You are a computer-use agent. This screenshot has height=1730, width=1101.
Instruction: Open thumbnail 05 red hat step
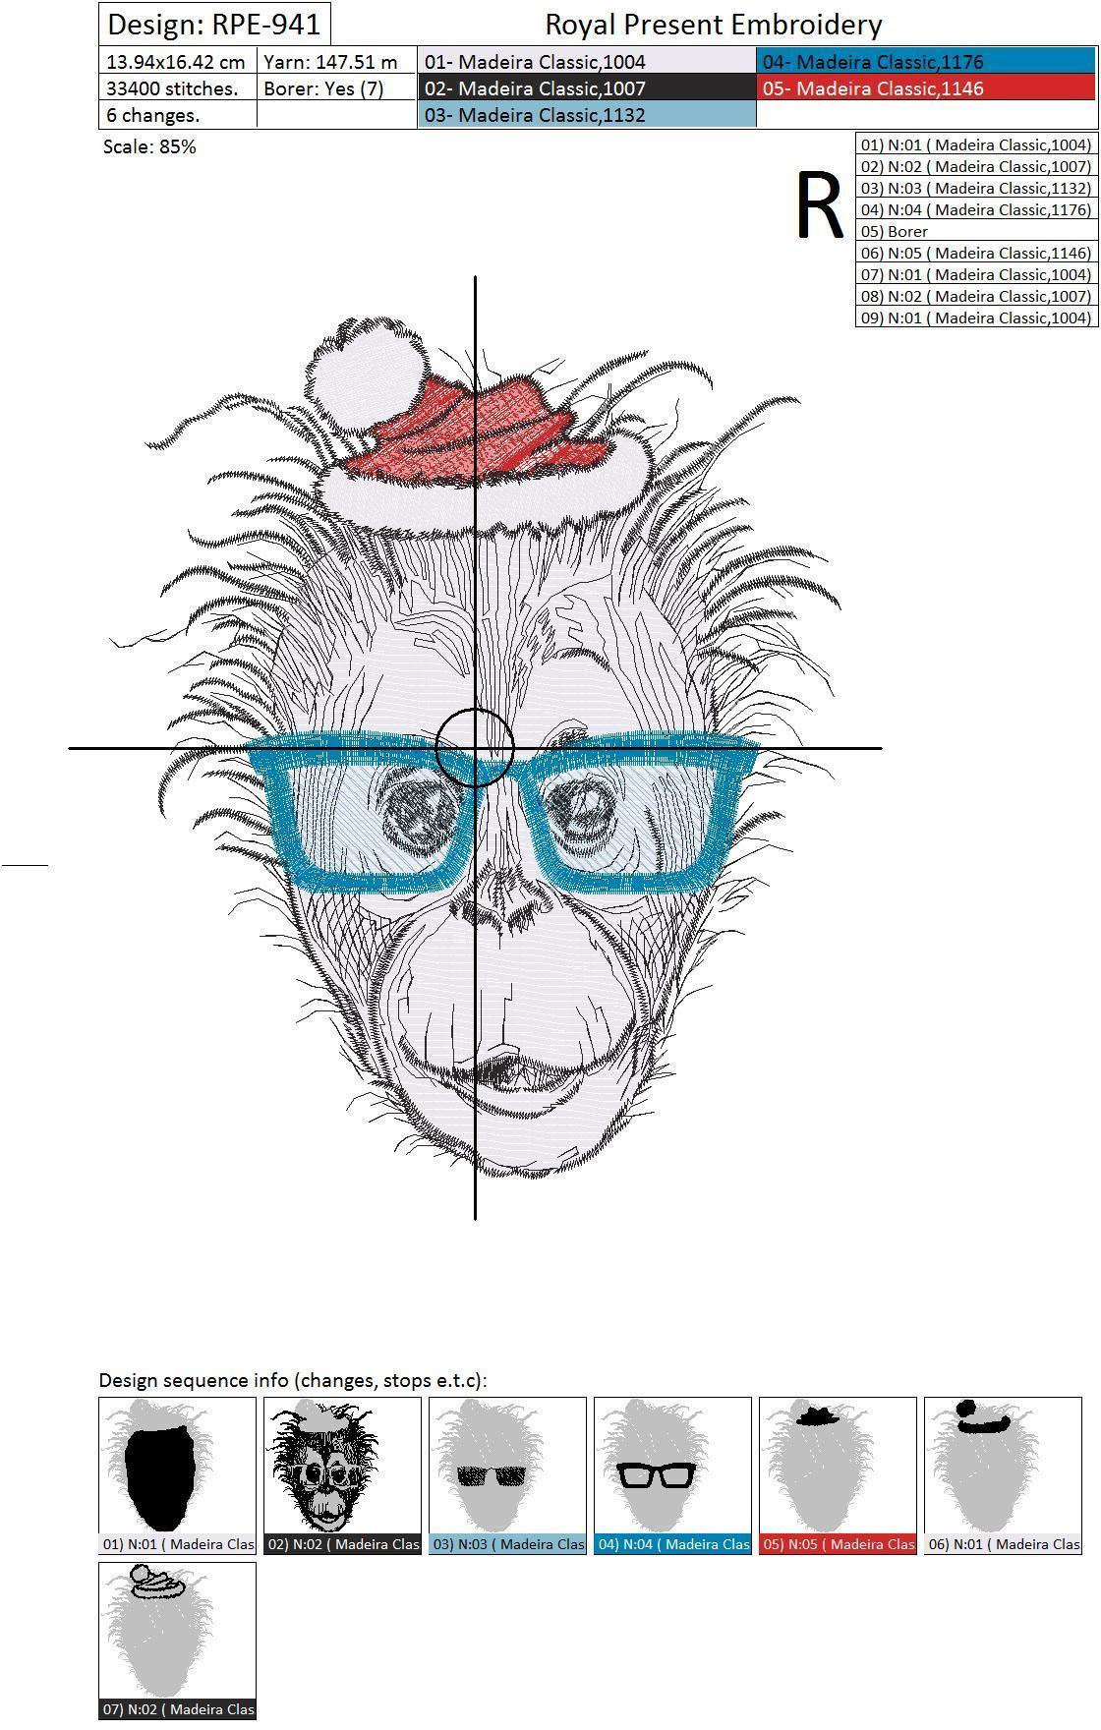pos(838,1466)
